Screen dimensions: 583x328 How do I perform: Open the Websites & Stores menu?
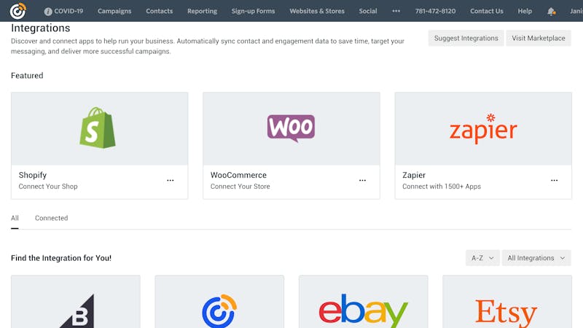(x=317, y=11)
